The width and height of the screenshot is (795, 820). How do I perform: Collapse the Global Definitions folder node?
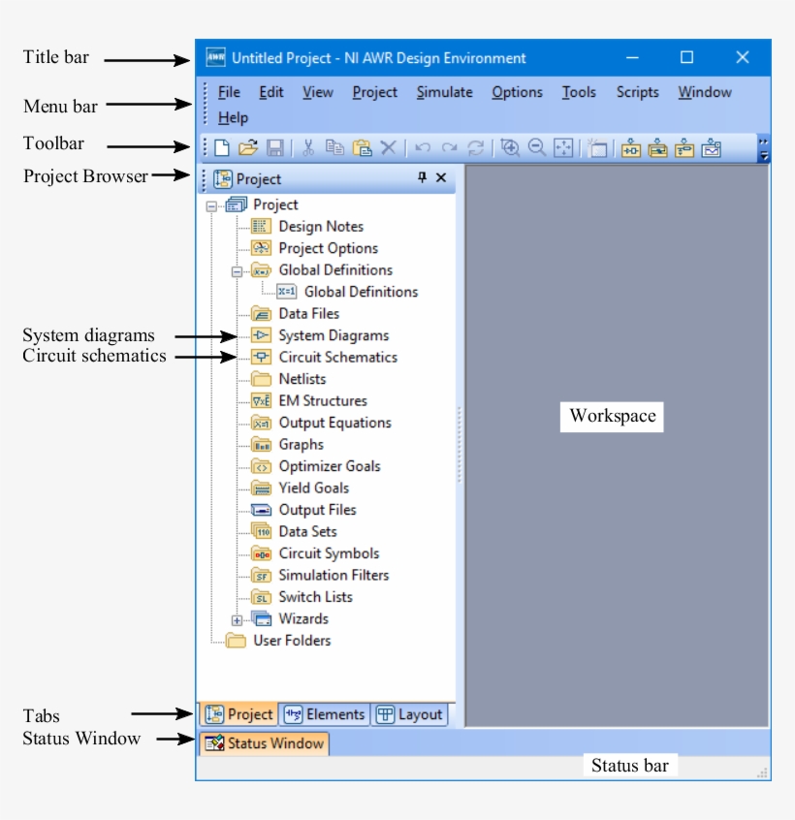[x=237, y=271]
